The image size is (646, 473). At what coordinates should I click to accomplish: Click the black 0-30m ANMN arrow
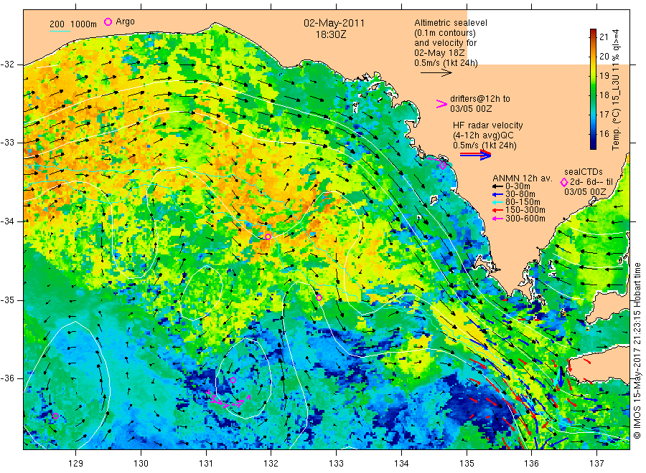point(497,186)
